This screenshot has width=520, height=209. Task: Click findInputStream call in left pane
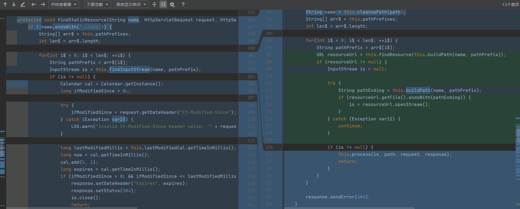129,69
